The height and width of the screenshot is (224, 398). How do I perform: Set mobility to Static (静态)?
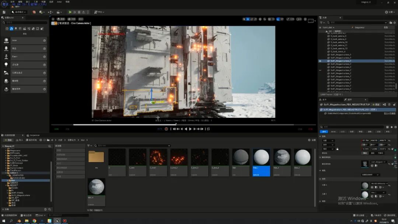(x=365, y=153)
